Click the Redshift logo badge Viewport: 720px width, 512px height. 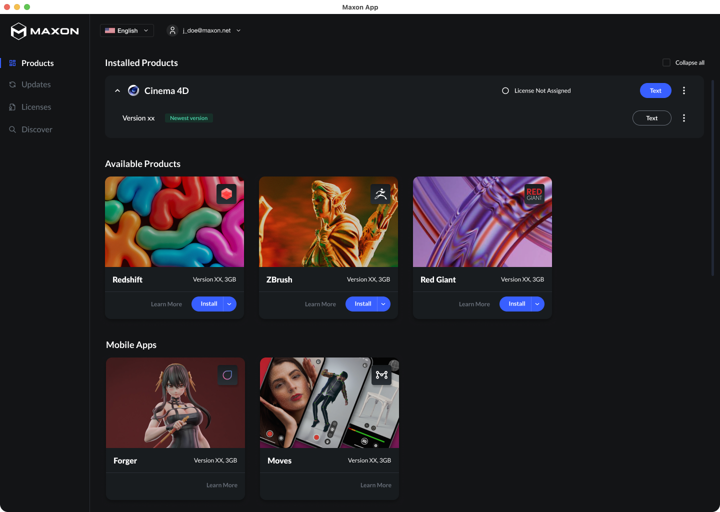pyautogui.click(x=226, y=194)
